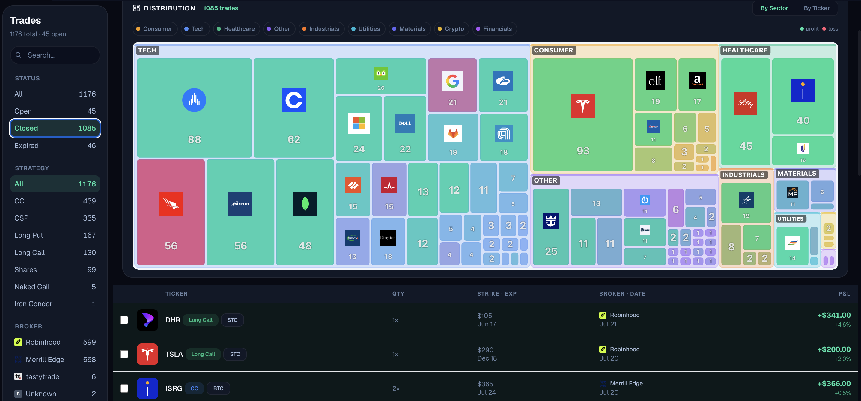Click the Micron logo tile showing 56
This screenshot has width=861, height=401.
(x=240, y=212)
